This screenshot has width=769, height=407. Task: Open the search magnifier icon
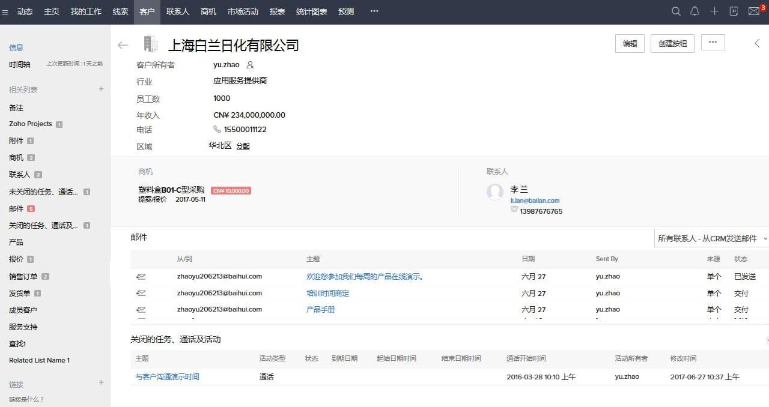pos(676,11)
